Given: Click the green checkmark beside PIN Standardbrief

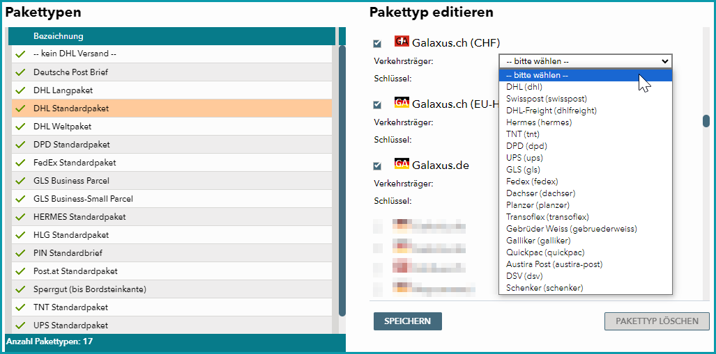Looking at the screenshot, I should [x=20, y=253].
